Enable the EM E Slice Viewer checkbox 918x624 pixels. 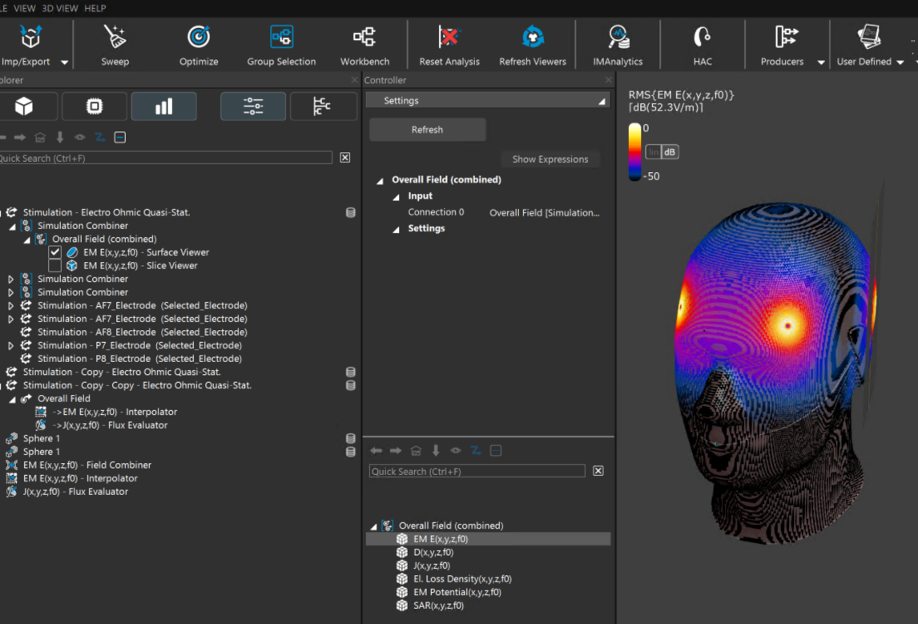click(x=54, y=266)
